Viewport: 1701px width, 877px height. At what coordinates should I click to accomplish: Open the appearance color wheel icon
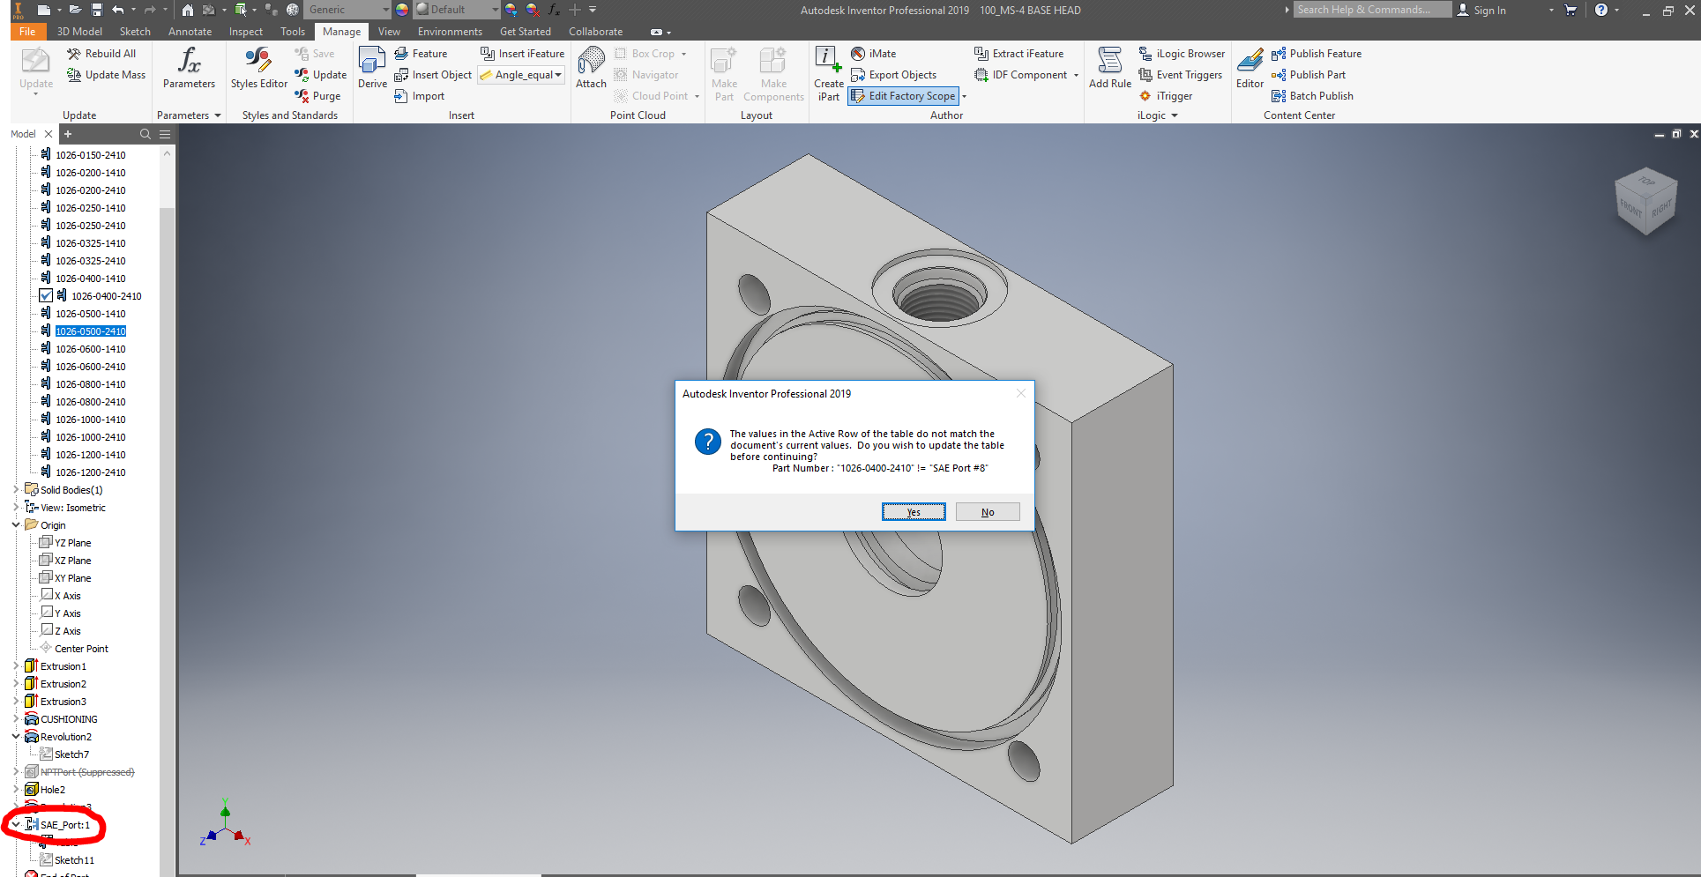coord(402,10)
